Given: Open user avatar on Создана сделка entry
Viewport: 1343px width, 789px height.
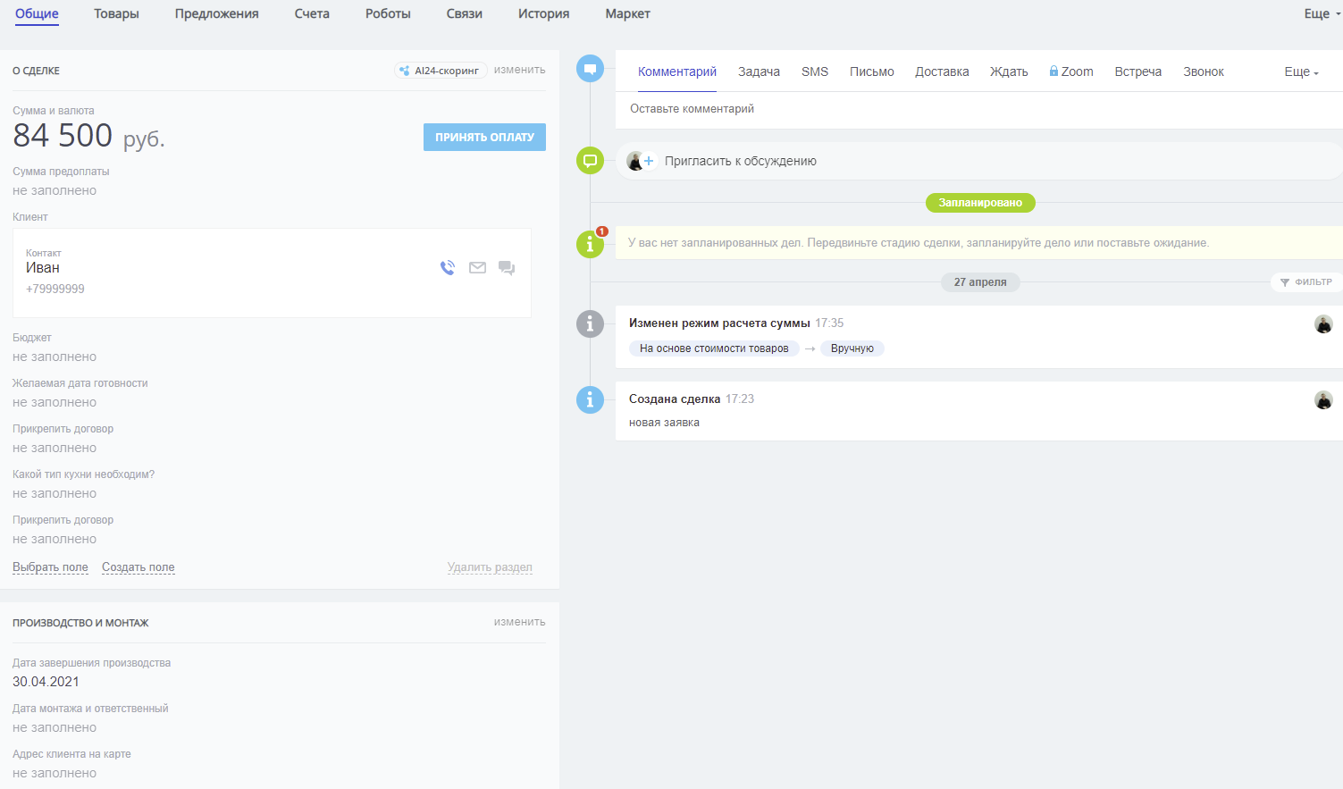Looking at the screenshot, I should tap(1323, 400).
